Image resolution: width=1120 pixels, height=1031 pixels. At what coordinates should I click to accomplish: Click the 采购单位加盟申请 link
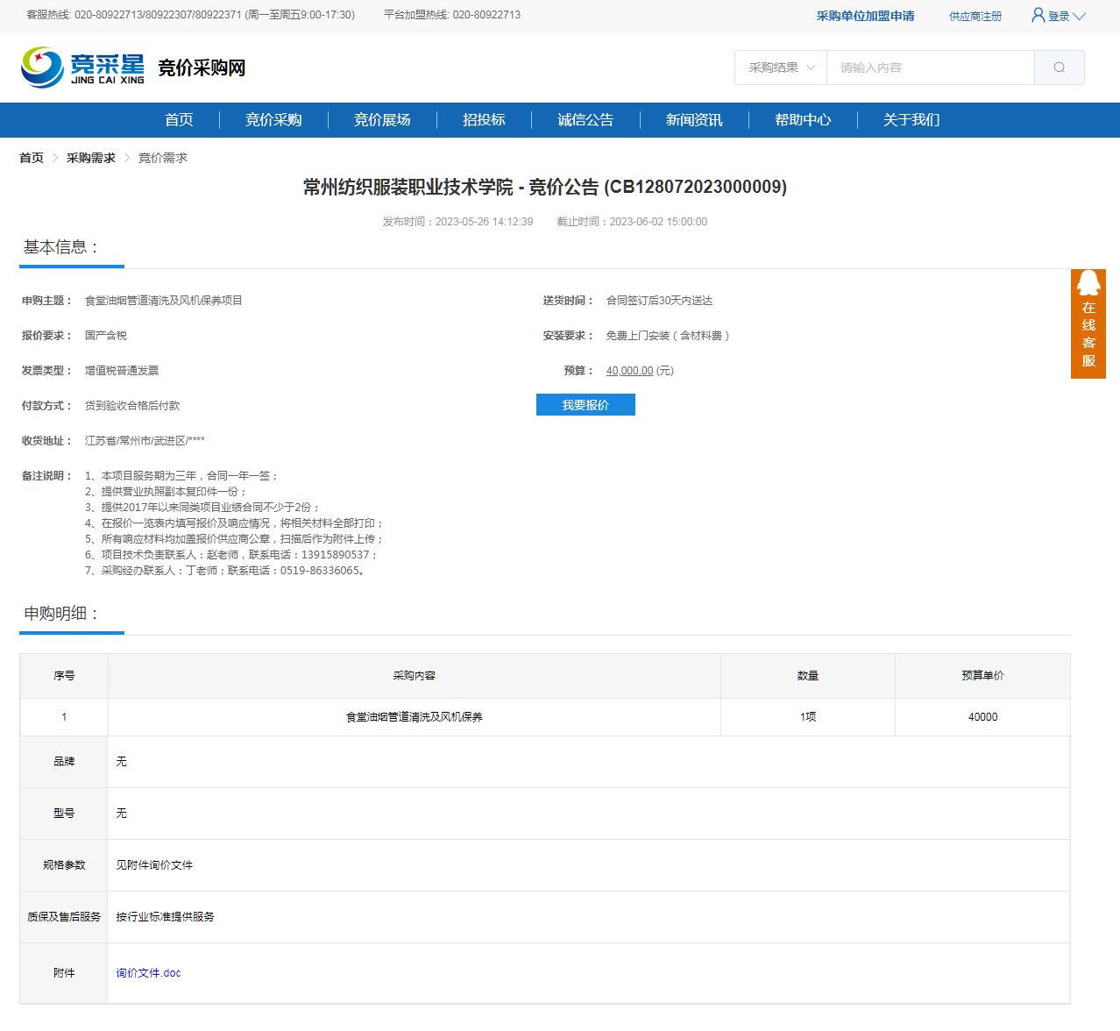865,16
